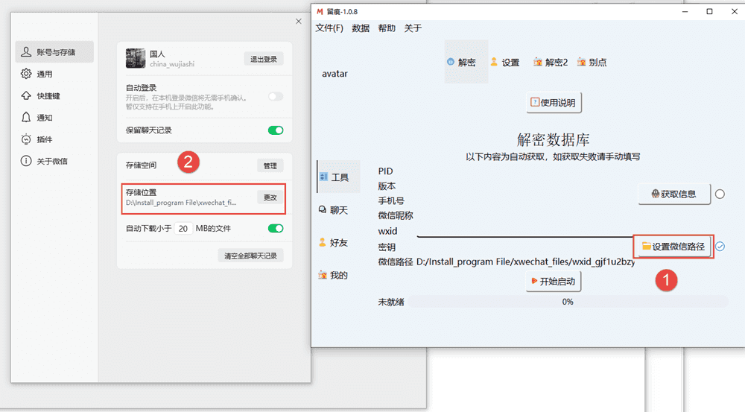The width and height of the screenshot is (745, 412).
Task: Open the 解密 tab icon
Action: [x=451, y=63]
